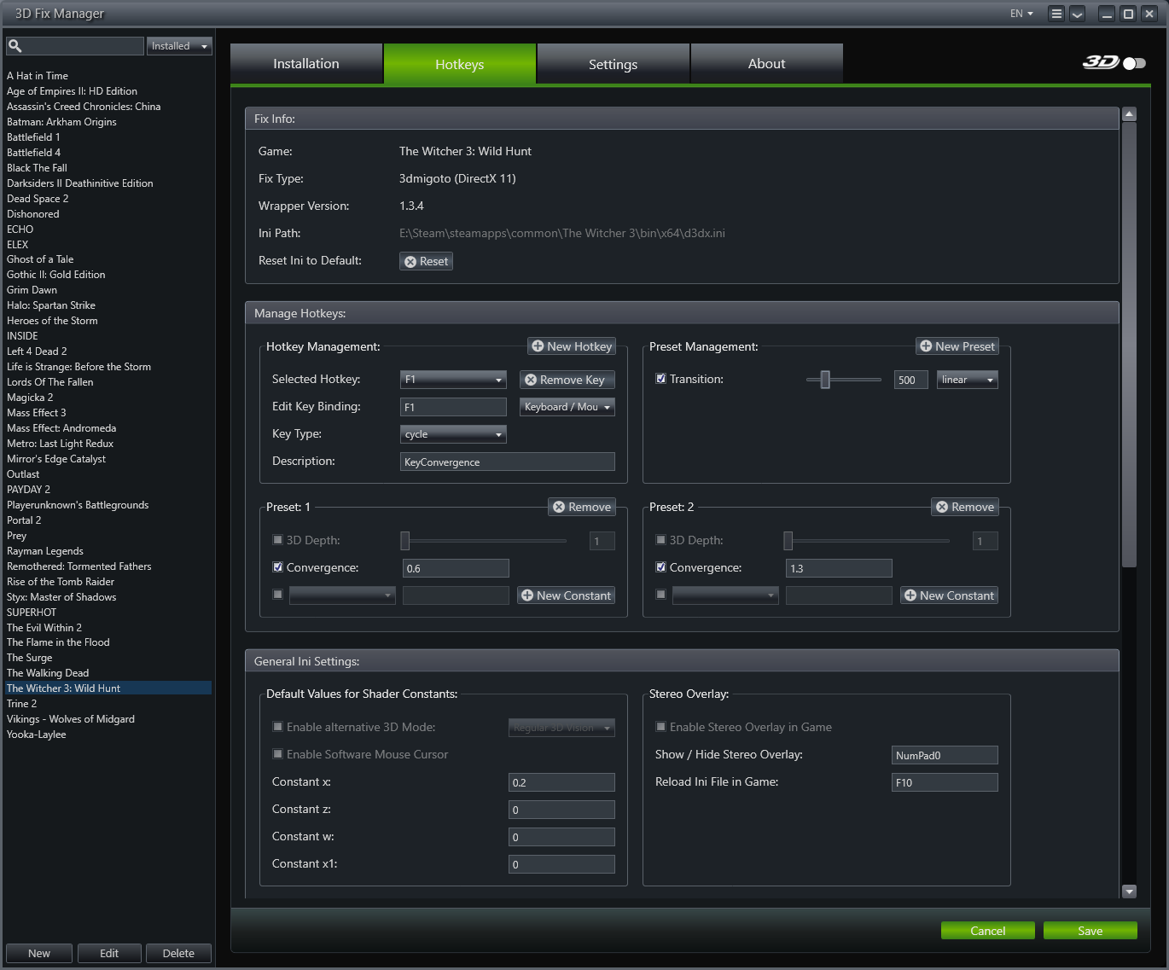1169x970 pixels.
Task: Open the alternative 3D Mode dropdown
Action: 561,728
